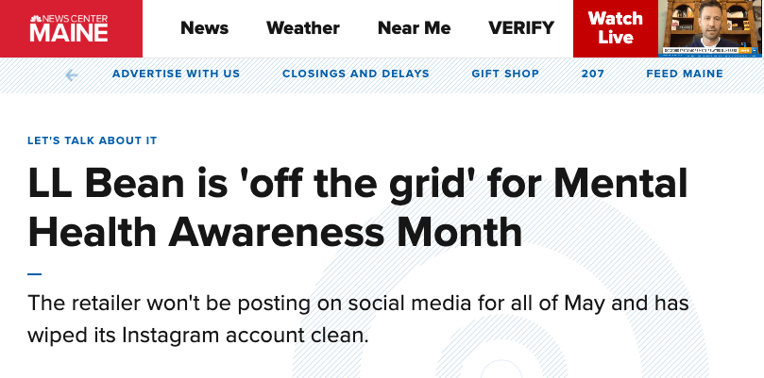Select the 207 link
The image size is (764, 378).
click(593, 74)
